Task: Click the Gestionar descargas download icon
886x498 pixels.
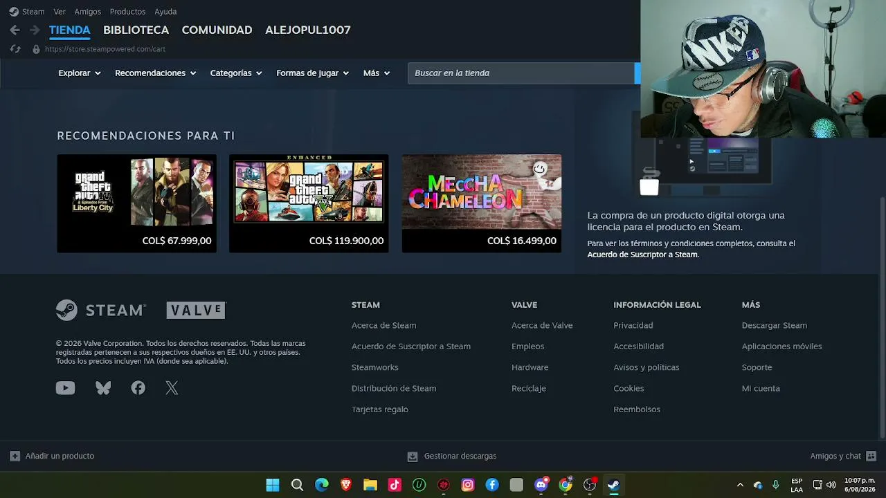Action: click(413, 456)
